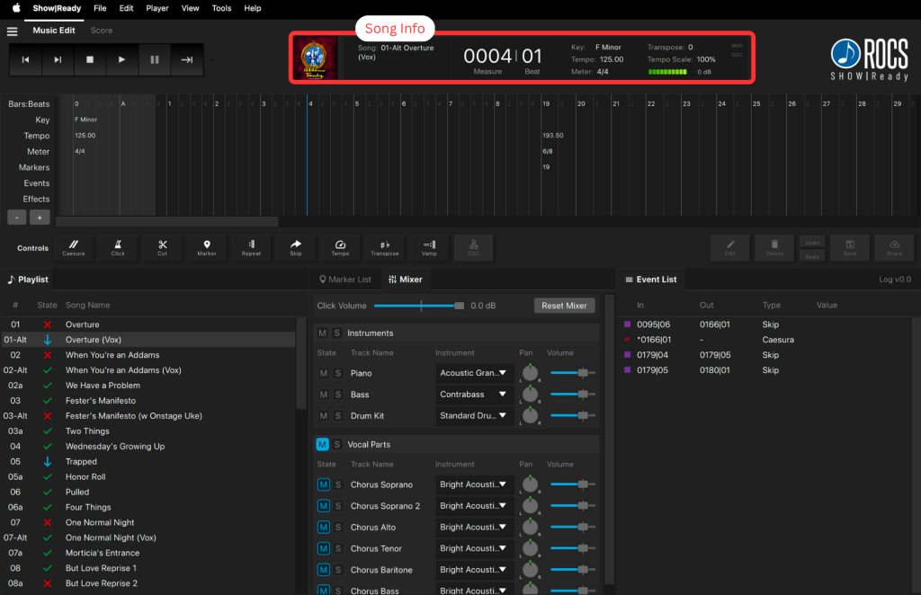Viewport: 921px width, 595px height.
Task: Switch to the Marker List tab
Action: (x=345, y=280)
